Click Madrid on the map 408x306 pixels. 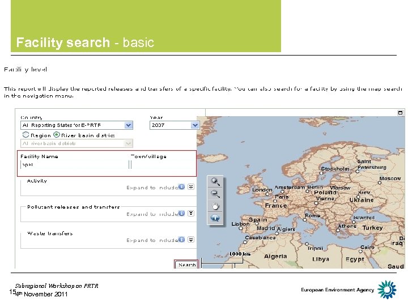pos(266,228)
